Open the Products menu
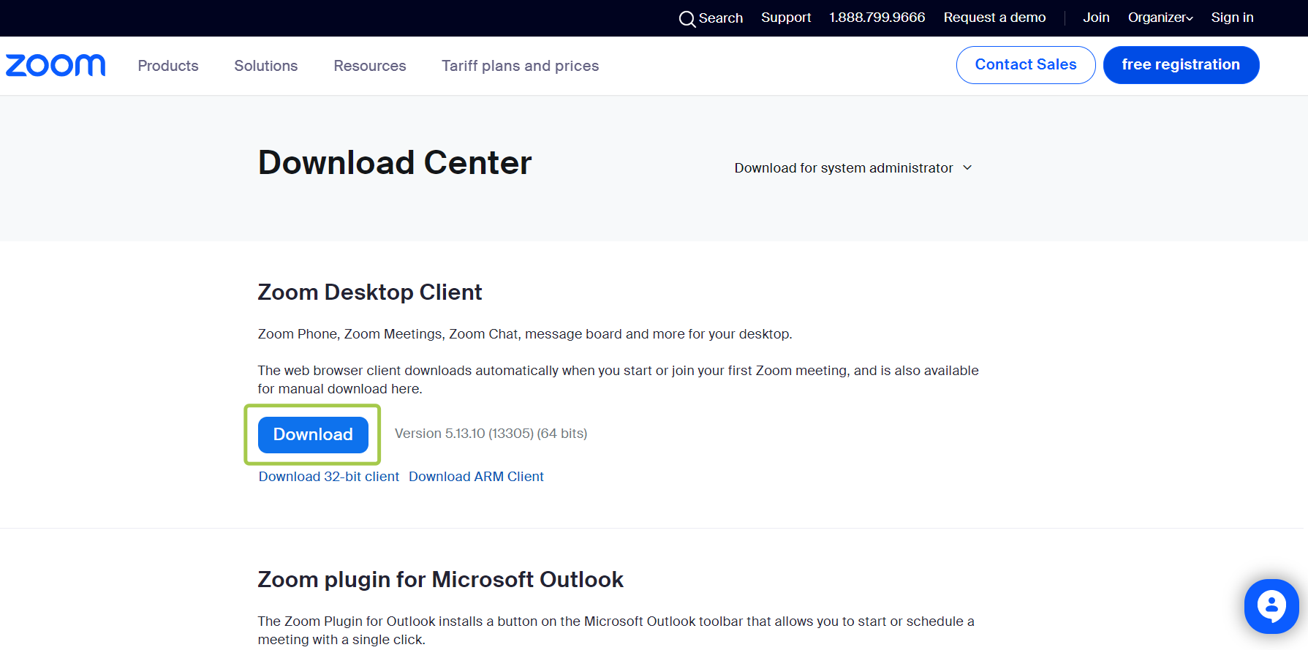 [x=168, y=66]
